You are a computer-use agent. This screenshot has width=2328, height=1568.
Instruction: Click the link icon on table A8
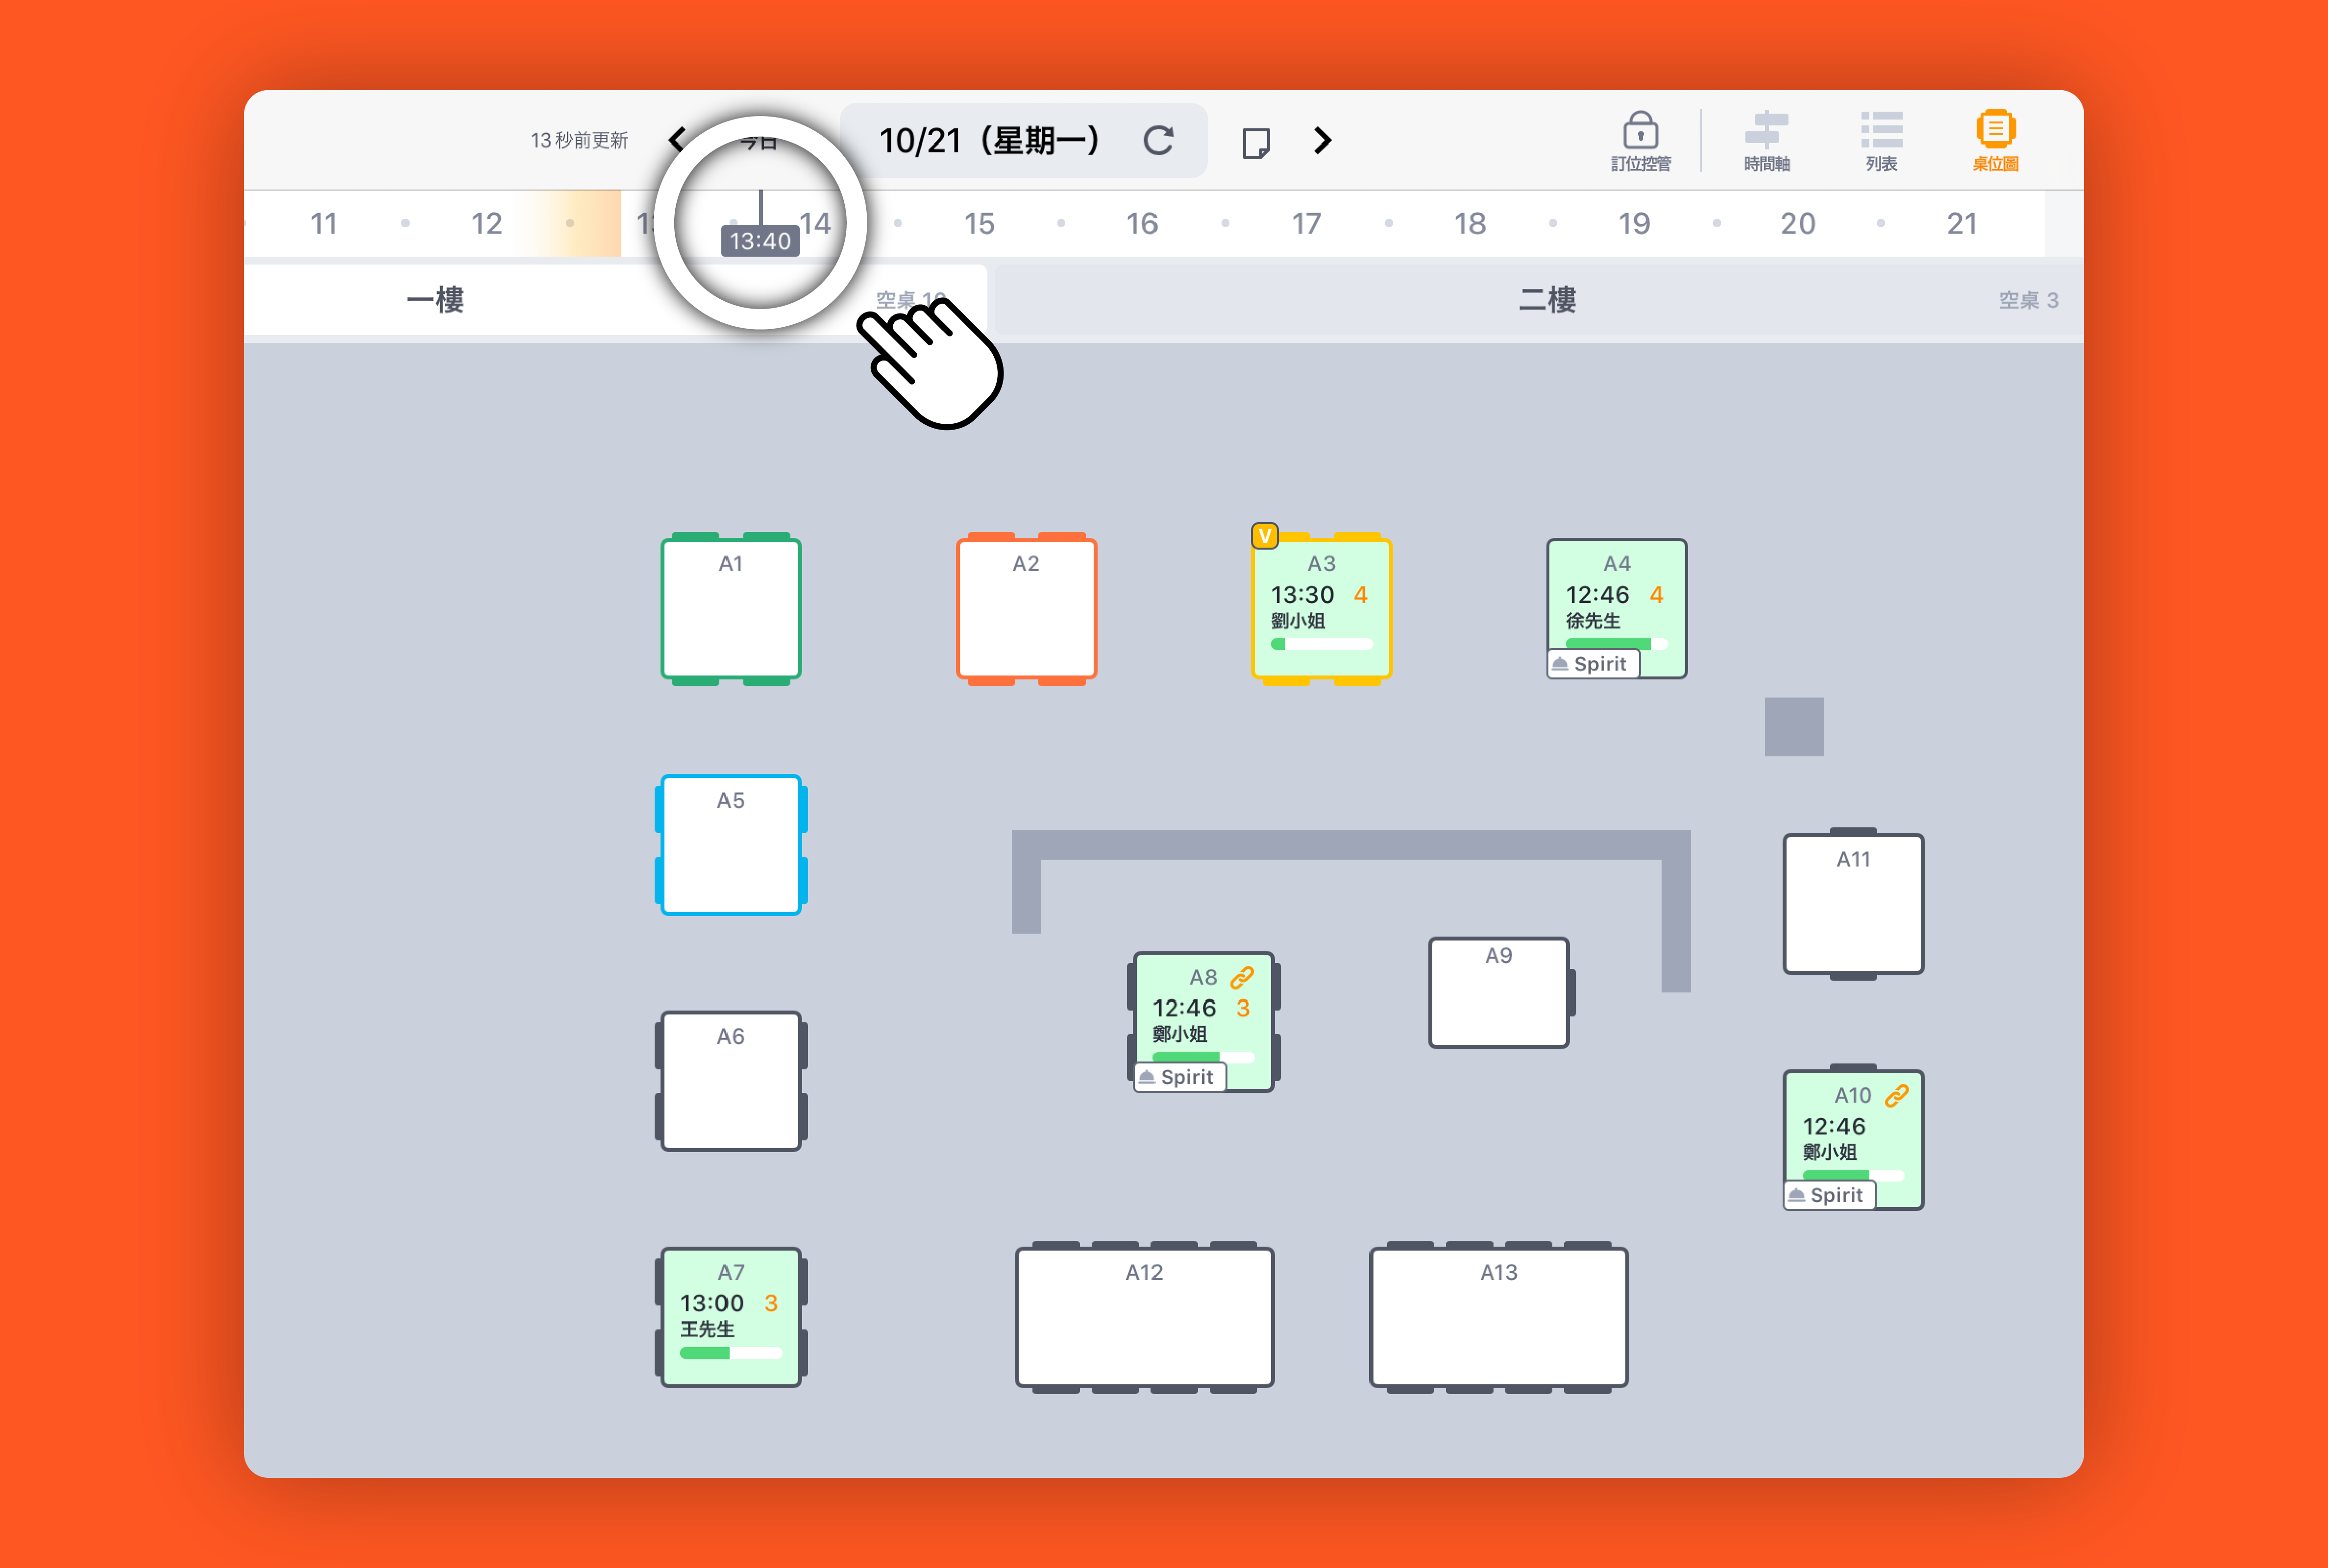tap(1242, 977)
